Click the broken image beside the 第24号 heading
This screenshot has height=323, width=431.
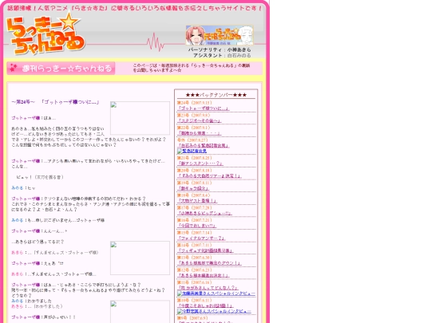click(140, 118)
